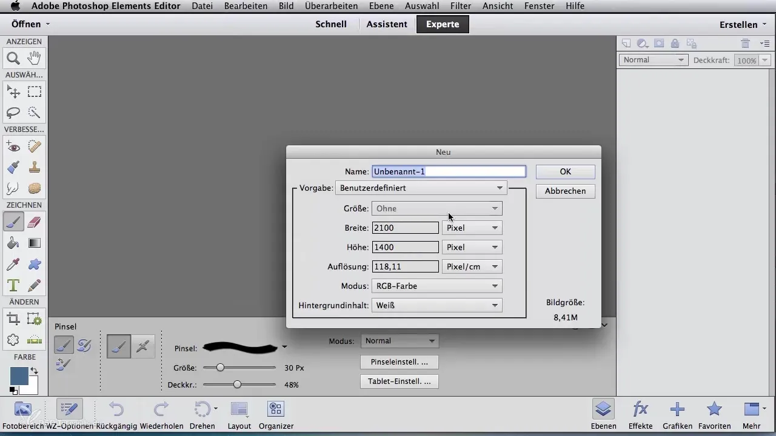Select the Gradient tool
The width and height of the screenshot is (776, 436).
coord(35,243)
